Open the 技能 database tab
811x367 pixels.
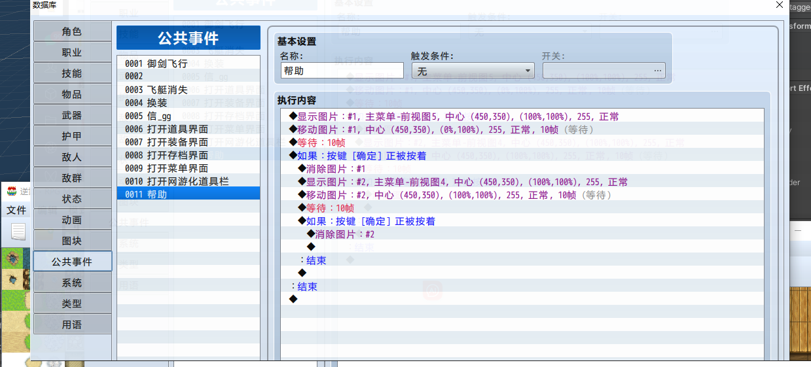[72, 73]
